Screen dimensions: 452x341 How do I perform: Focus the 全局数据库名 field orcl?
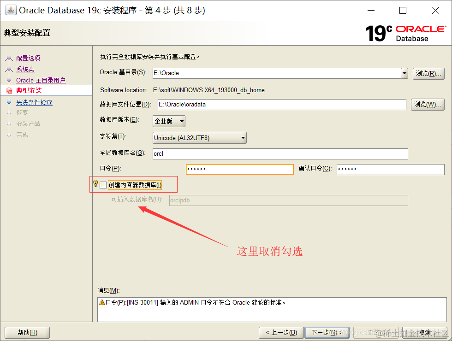click(x=280, y=154)
